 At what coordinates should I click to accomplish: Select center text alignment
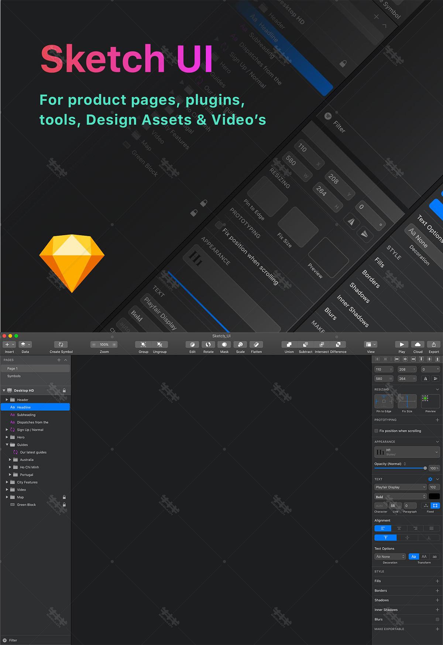(x=399, y=528)
